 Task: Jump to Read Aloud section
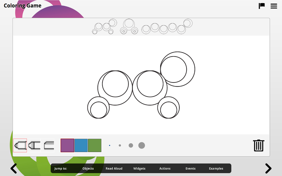(114, 169)
